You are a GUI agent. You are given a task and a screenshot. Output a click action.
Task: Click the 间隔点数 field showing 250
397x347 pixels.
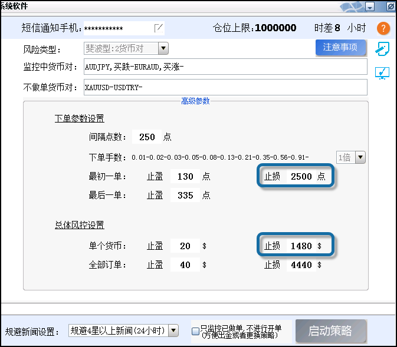pos(147,137)
